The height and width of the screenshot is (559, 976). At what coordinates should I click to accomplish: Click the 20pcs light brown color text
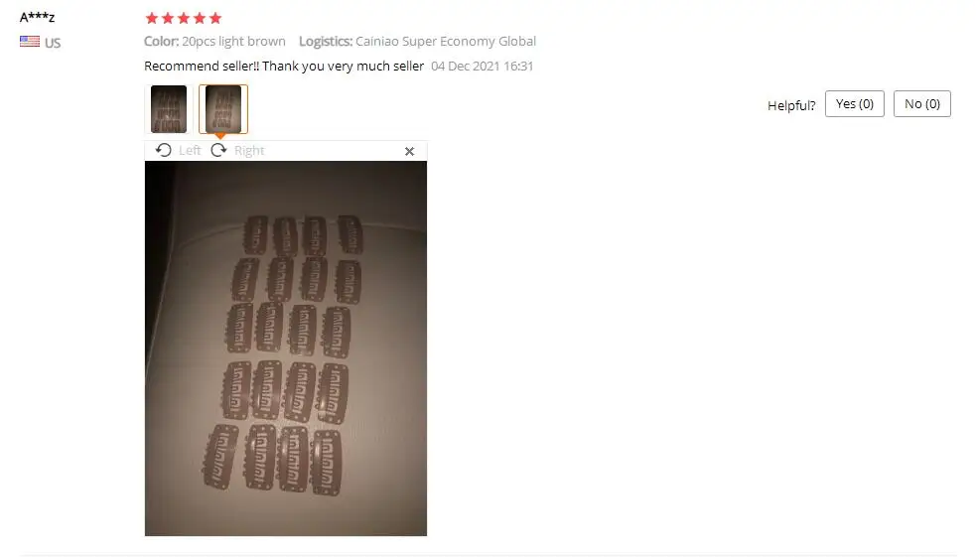click(233, 41)
